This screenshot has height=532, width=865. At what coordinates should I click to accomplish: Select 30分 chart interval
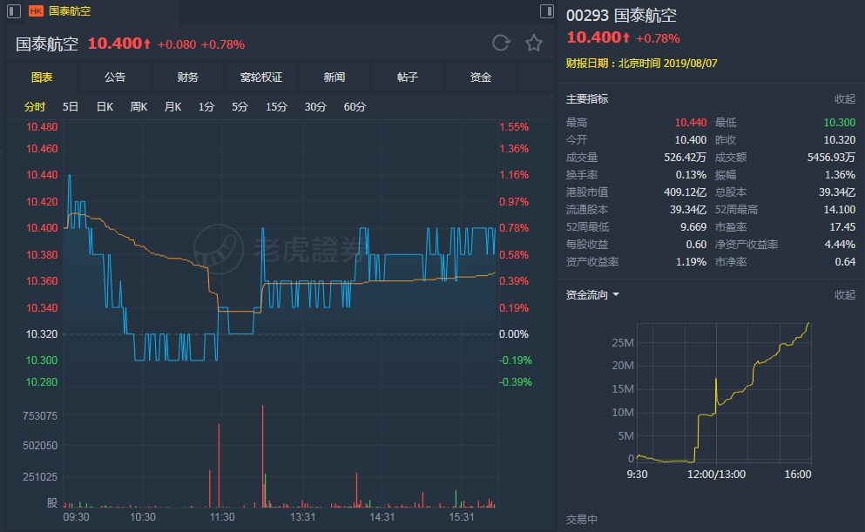click(315, 107)
